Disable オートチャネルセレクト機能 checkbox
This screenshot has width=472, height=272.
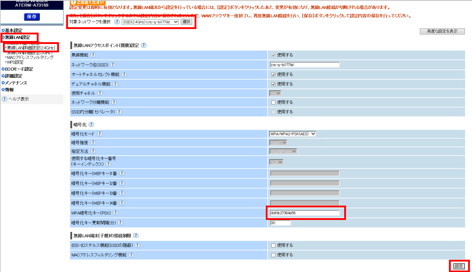[x=273, y=75]
